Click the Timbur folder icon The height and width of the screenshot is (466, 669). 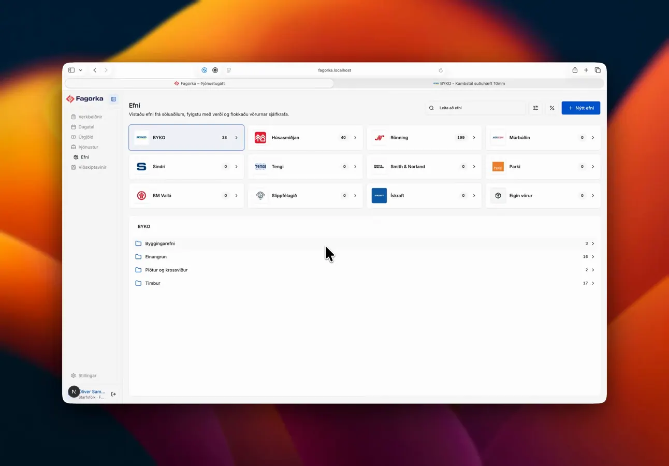138,283
